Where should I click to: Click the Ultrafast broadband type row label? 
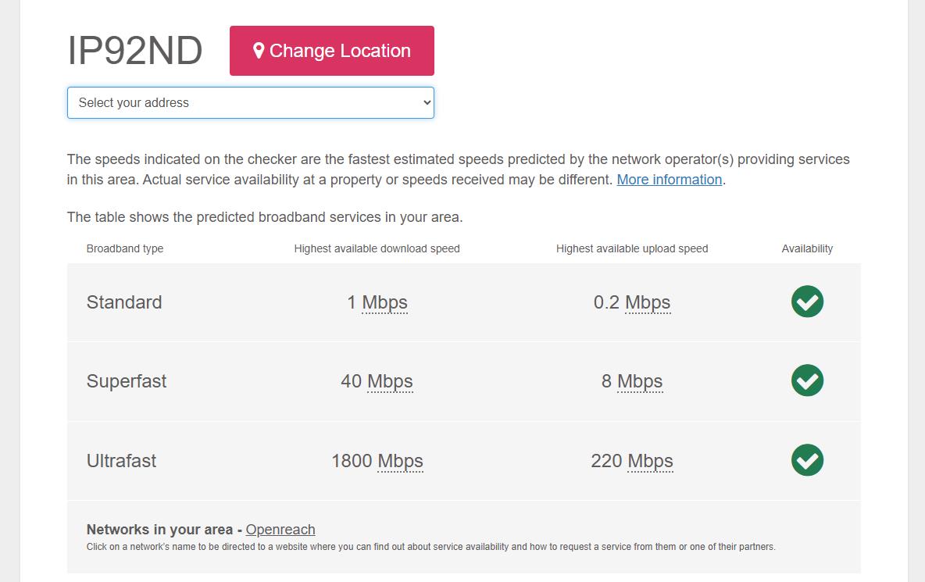click(x=121, y=461)
